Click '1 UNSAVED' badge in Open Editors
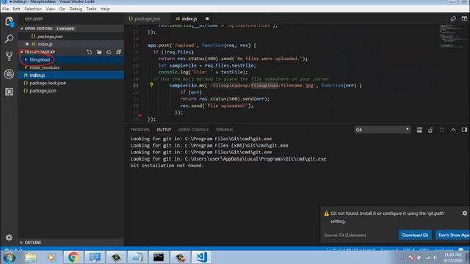The width and height of the screenshot is (470, 264). point(65,29)
